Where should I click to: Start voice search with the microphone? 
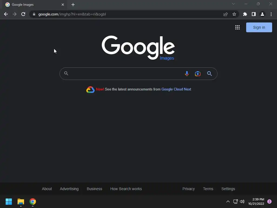[187, 74]
